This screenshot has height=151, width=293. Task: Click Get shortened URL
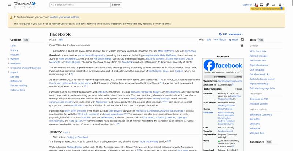coord(260,75)
